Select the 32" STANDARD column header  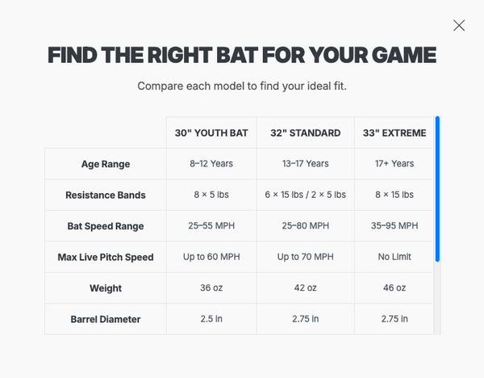point(305,133)
